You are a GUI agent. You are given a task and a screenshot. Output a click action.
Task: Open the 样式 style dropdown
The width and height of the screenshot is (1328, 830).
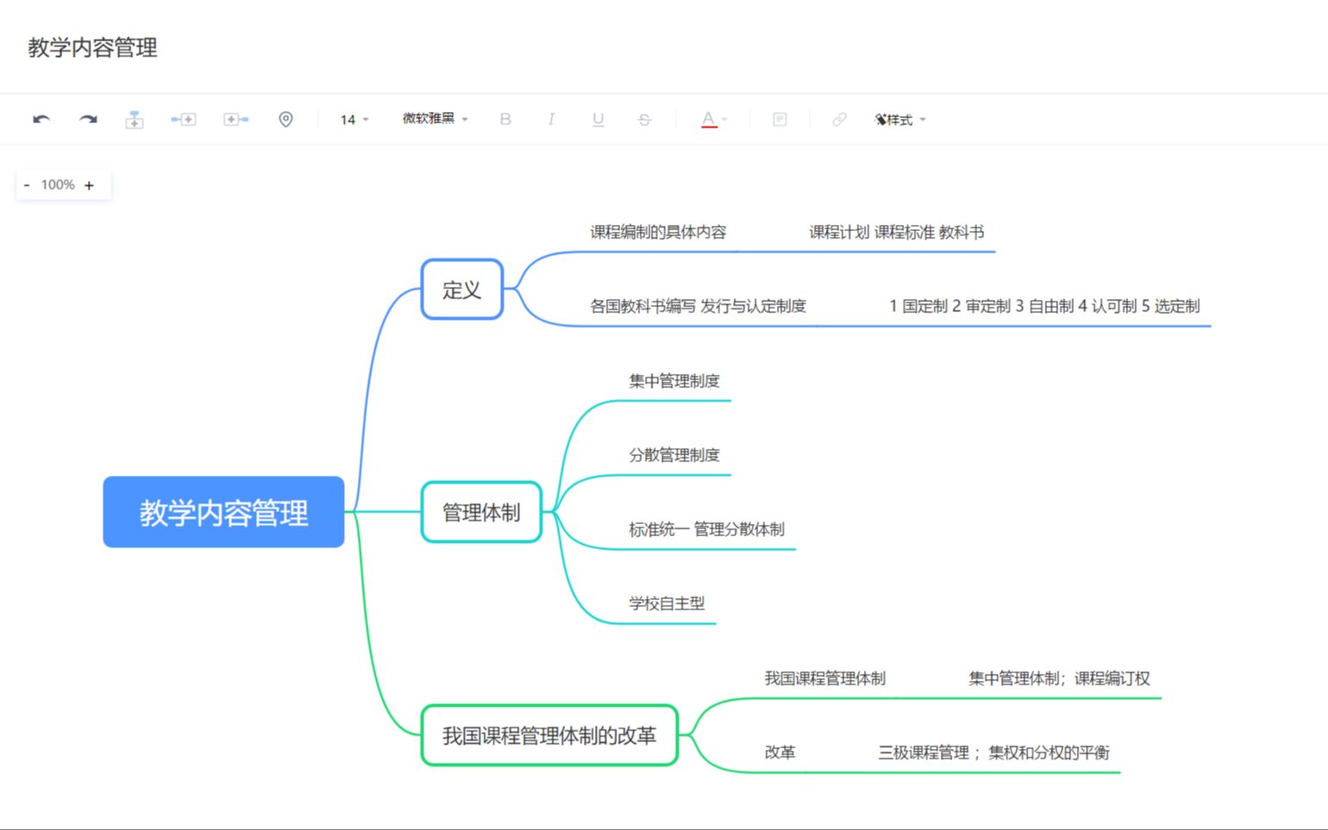(x=900, y=119)
